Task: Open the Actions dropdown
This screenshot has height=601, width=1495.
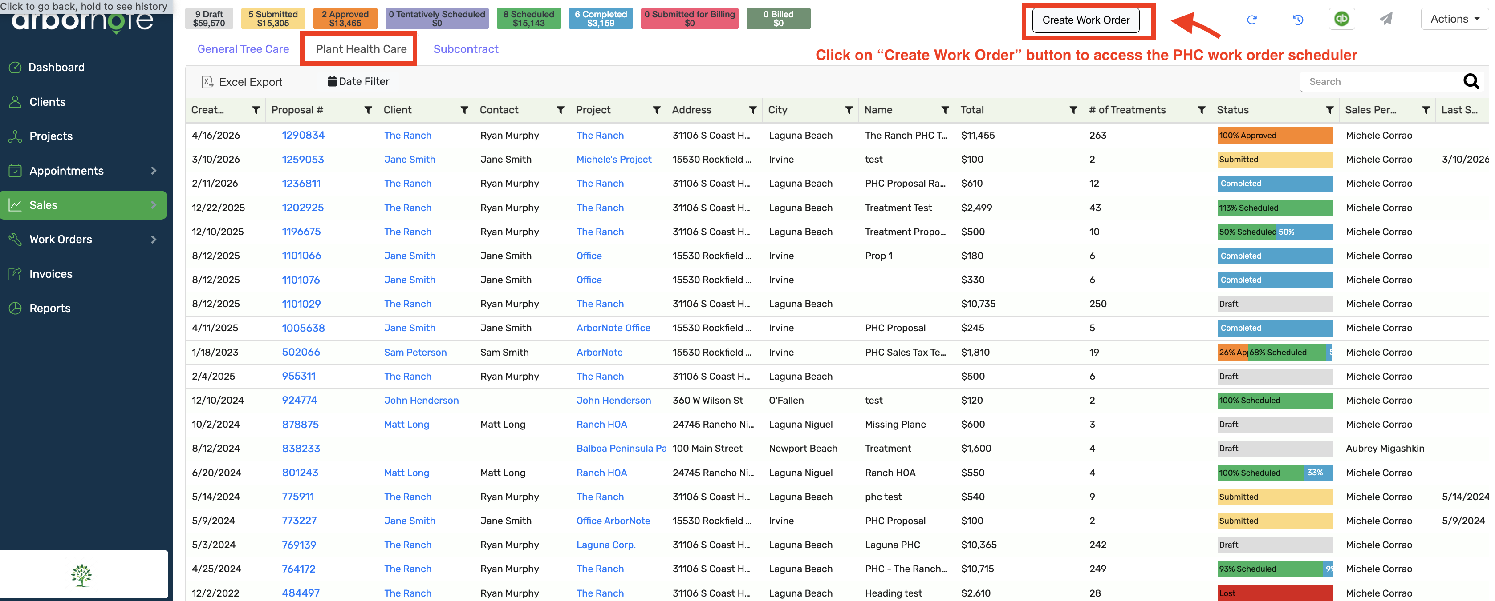Action: (x=1454, y=18)
